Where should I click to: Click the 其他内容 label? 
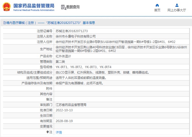coord(46,94)
